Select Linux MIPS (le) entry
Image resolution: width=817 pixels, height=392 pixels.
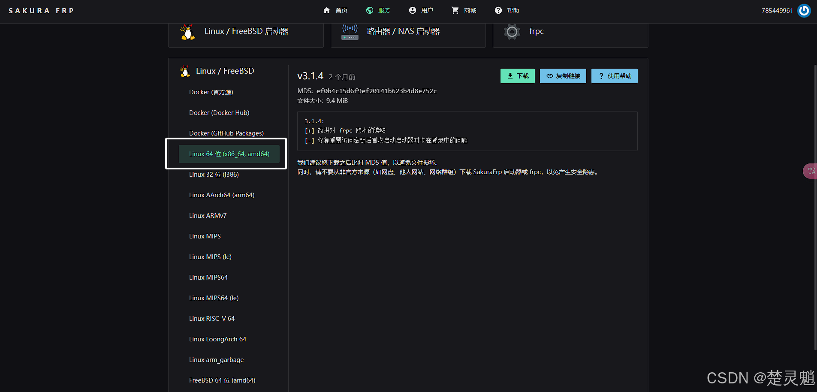coord(229,257)
